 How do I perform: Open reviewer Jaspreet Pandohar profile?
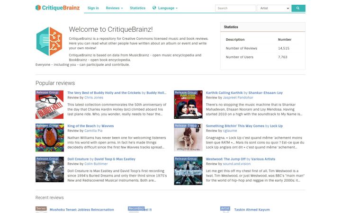click(x=238, y=98)
